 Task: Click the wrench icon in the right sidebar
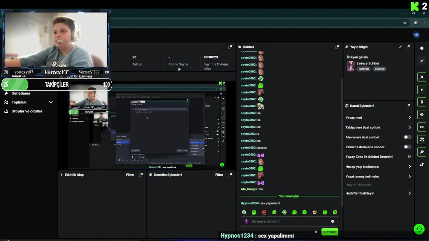pos(422,152)
